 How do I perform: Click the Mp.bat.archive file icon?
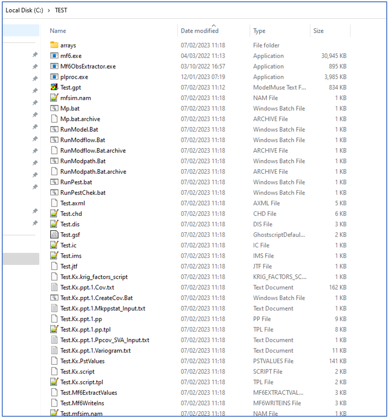pos(54,119)
